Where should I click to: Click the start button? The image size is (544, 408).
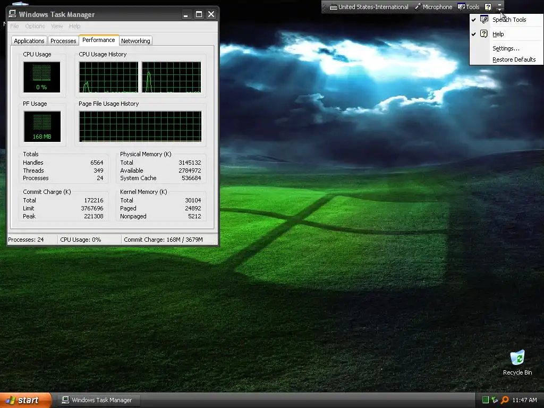pos(25,400)
